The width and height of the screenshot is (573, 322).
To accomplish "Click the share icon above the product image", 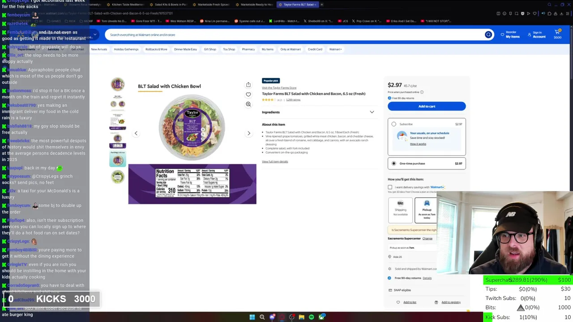I will pyautogui.click(x=248, y=85).
